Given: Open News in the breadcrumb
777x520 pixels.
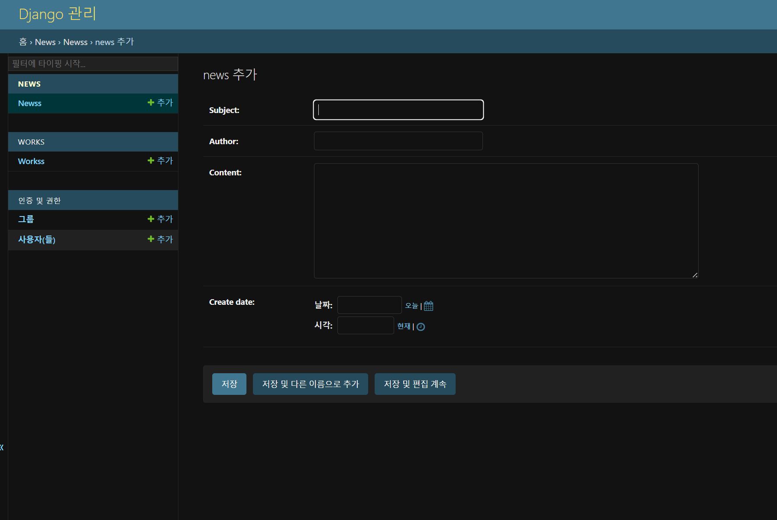Looking at the screenshot, I should point(45,42).
